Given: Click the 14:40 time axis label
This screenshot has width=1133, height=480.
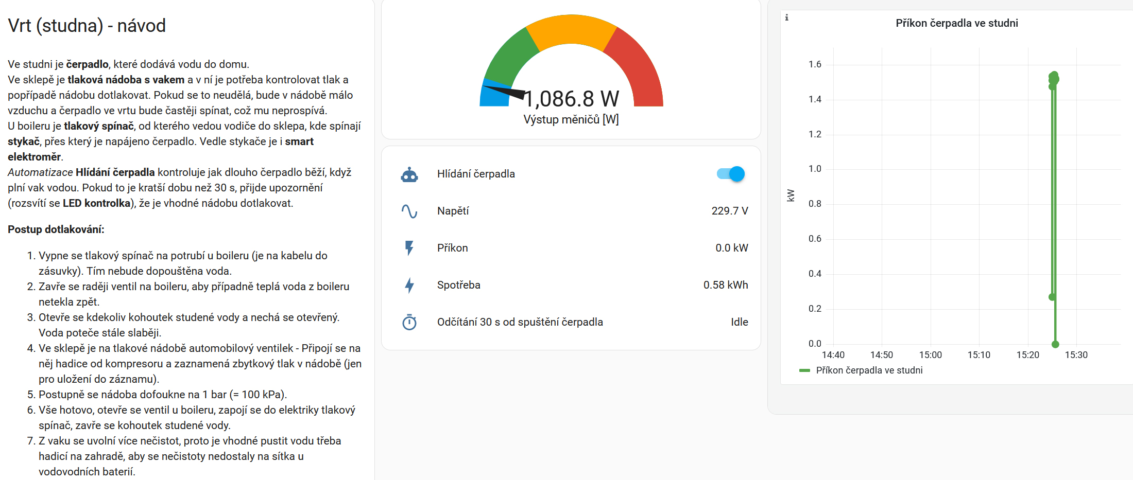Looking at the screenshot, I should coord(833,355).
